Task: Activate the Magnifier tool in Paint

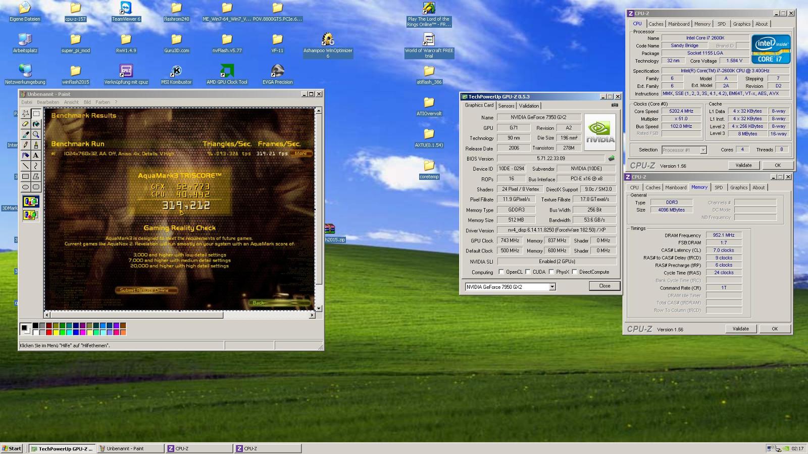Action: tap(36, 134)
